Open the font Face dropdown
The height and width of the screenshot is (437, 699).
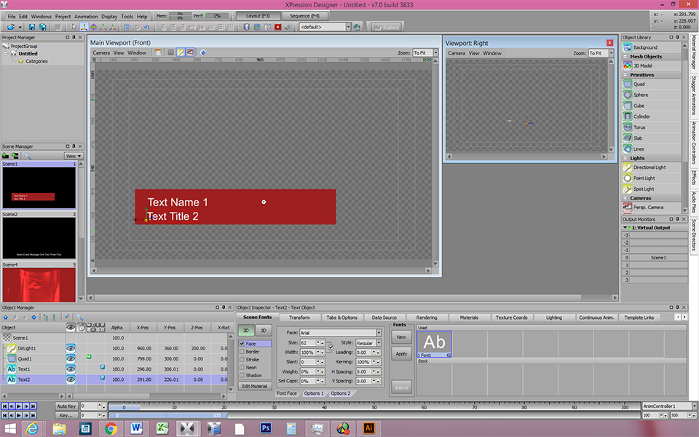click(378, 333)
